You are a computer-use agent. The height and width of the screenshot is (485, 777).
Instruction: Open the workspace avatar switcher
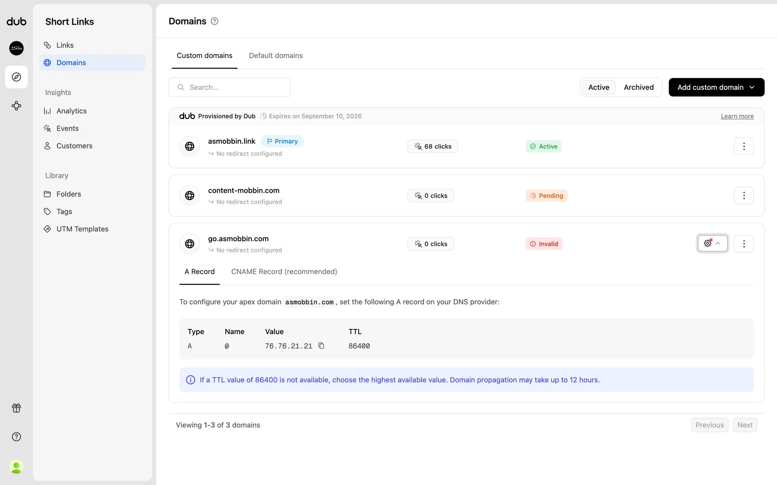pos(16,48)
